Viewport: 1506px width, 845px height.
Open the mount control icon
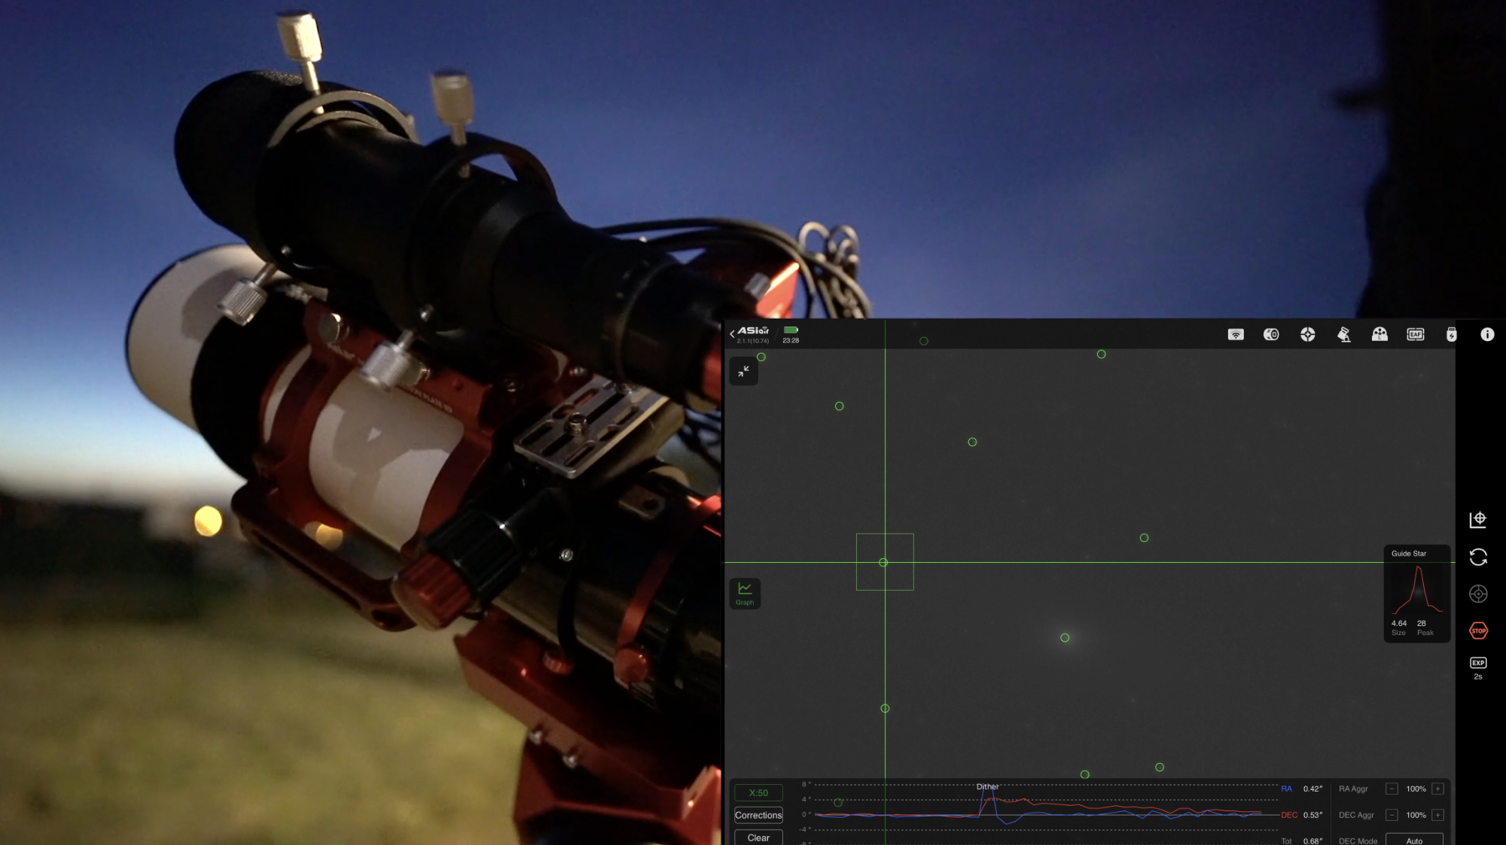1344,334
